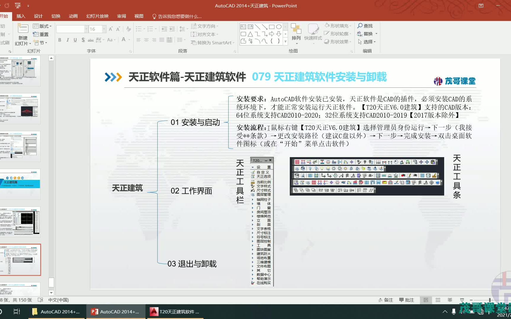Align text to the left

pos(138,40)
